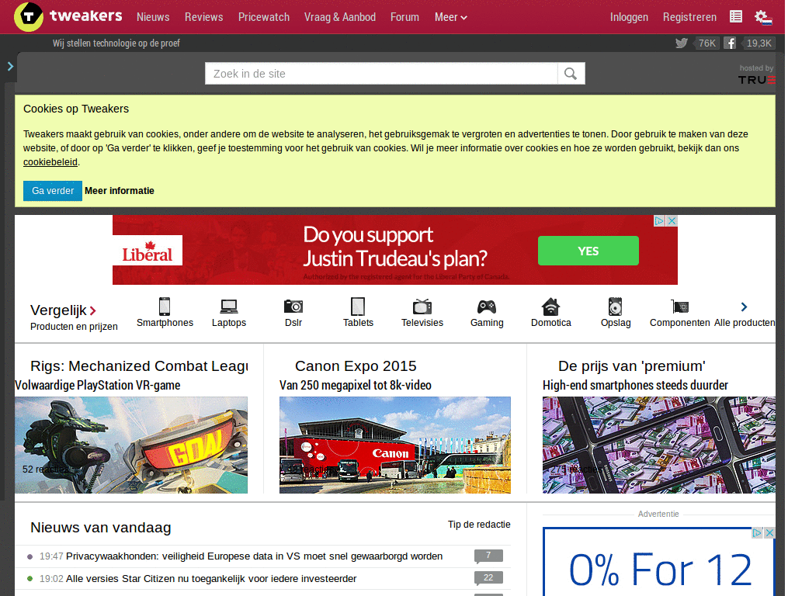Open the Facebook icon link
Image resolution: width=795 pixels, height=596 pixels.
click(x=730, y=43)
